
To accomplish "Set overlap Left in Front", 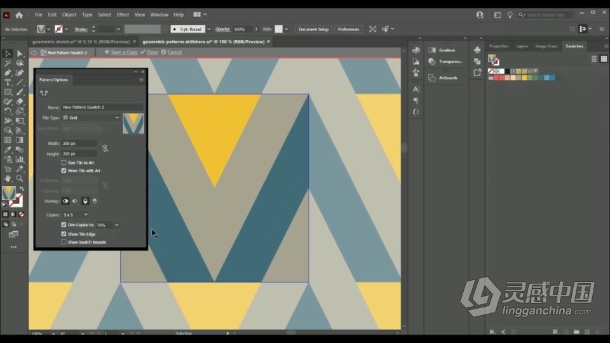I will coord(65,201).
